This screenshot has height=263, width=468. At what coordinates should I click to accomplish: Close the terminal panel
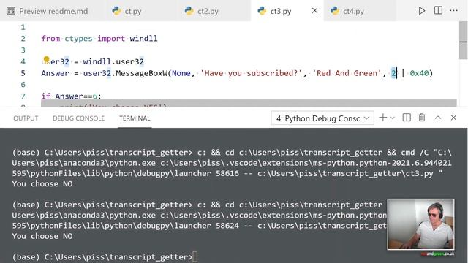point(453,118)
